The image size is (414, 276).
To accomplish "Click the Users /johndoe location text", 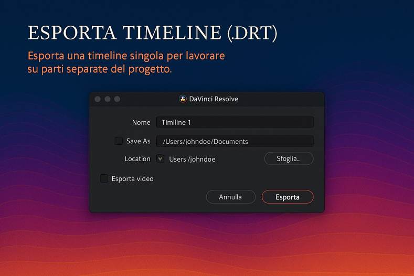I will pyautogui.click(x=192, y=160).
